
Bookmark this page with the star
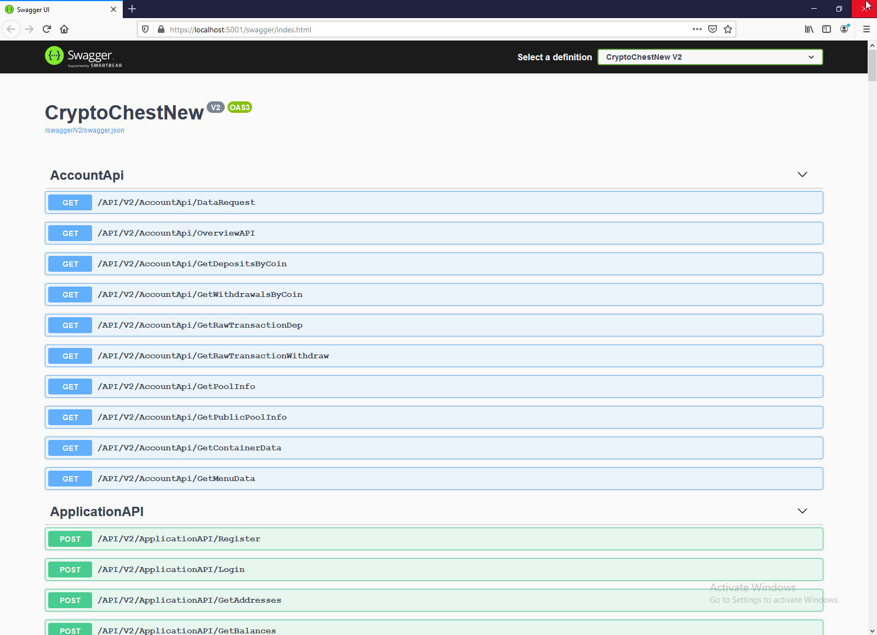728,29
